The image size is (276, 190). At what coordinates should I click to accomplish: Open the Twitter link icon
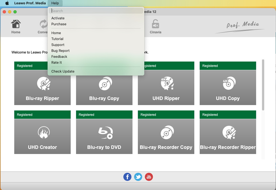(138, 177)
